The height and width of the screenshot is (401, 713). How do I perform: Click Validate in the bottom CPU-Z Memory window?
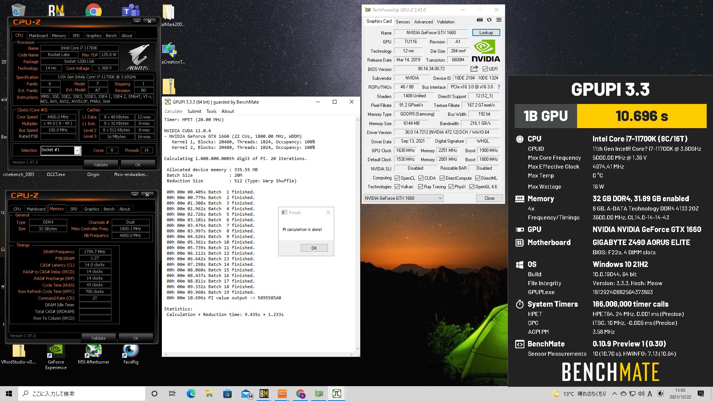(x=98, y=338)
